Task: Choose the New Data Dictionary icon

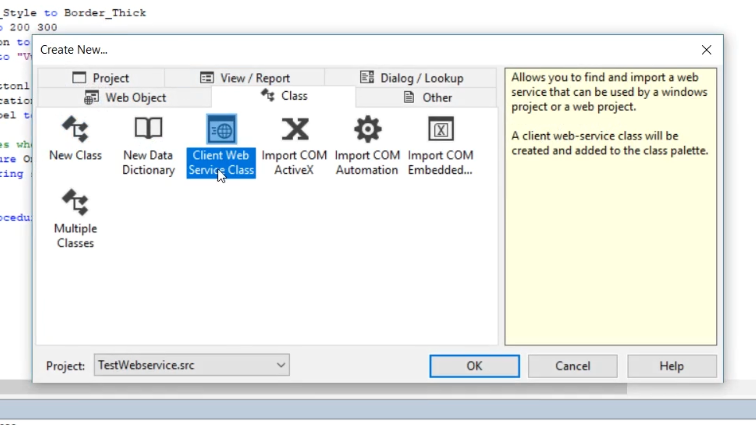Action: [148, 129]
